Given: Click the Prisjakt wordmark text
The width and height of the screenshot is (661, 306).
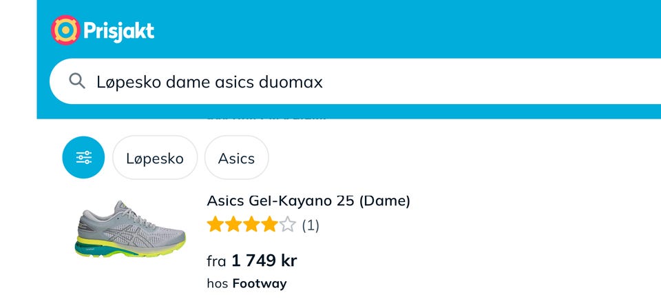Looking at the screenshot, I should (118, 31).
